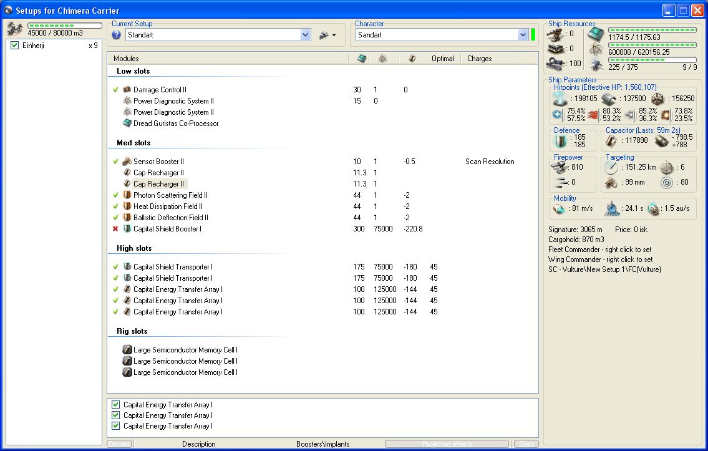708x451 pixels.
Task: Open the Boosters\Implants tab
Action: click(x=322, y=444)
